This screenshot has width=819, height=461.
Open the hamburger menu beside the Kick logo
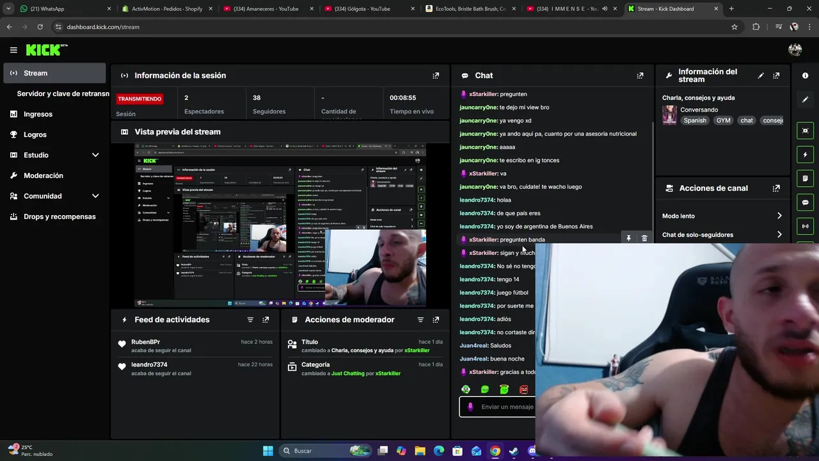click(x=13, y=50)
